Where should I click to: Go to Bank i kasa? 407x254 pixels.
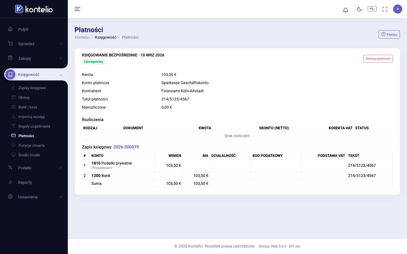click(x=28, y=107)
